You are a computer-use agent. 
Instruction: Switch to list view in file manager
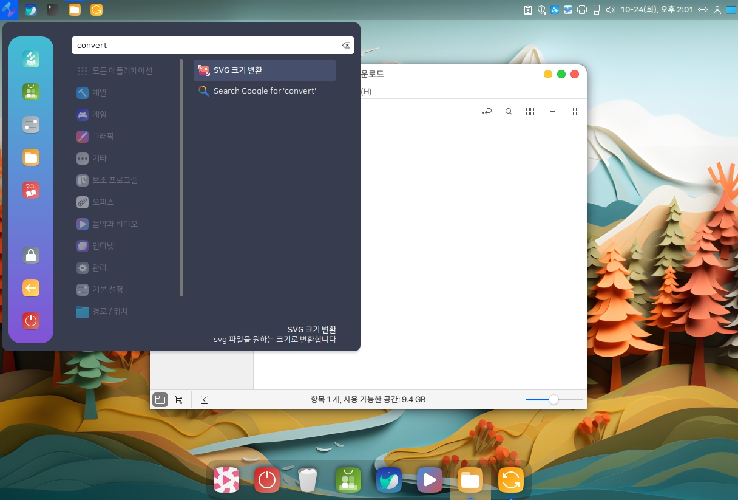(552, 112)
